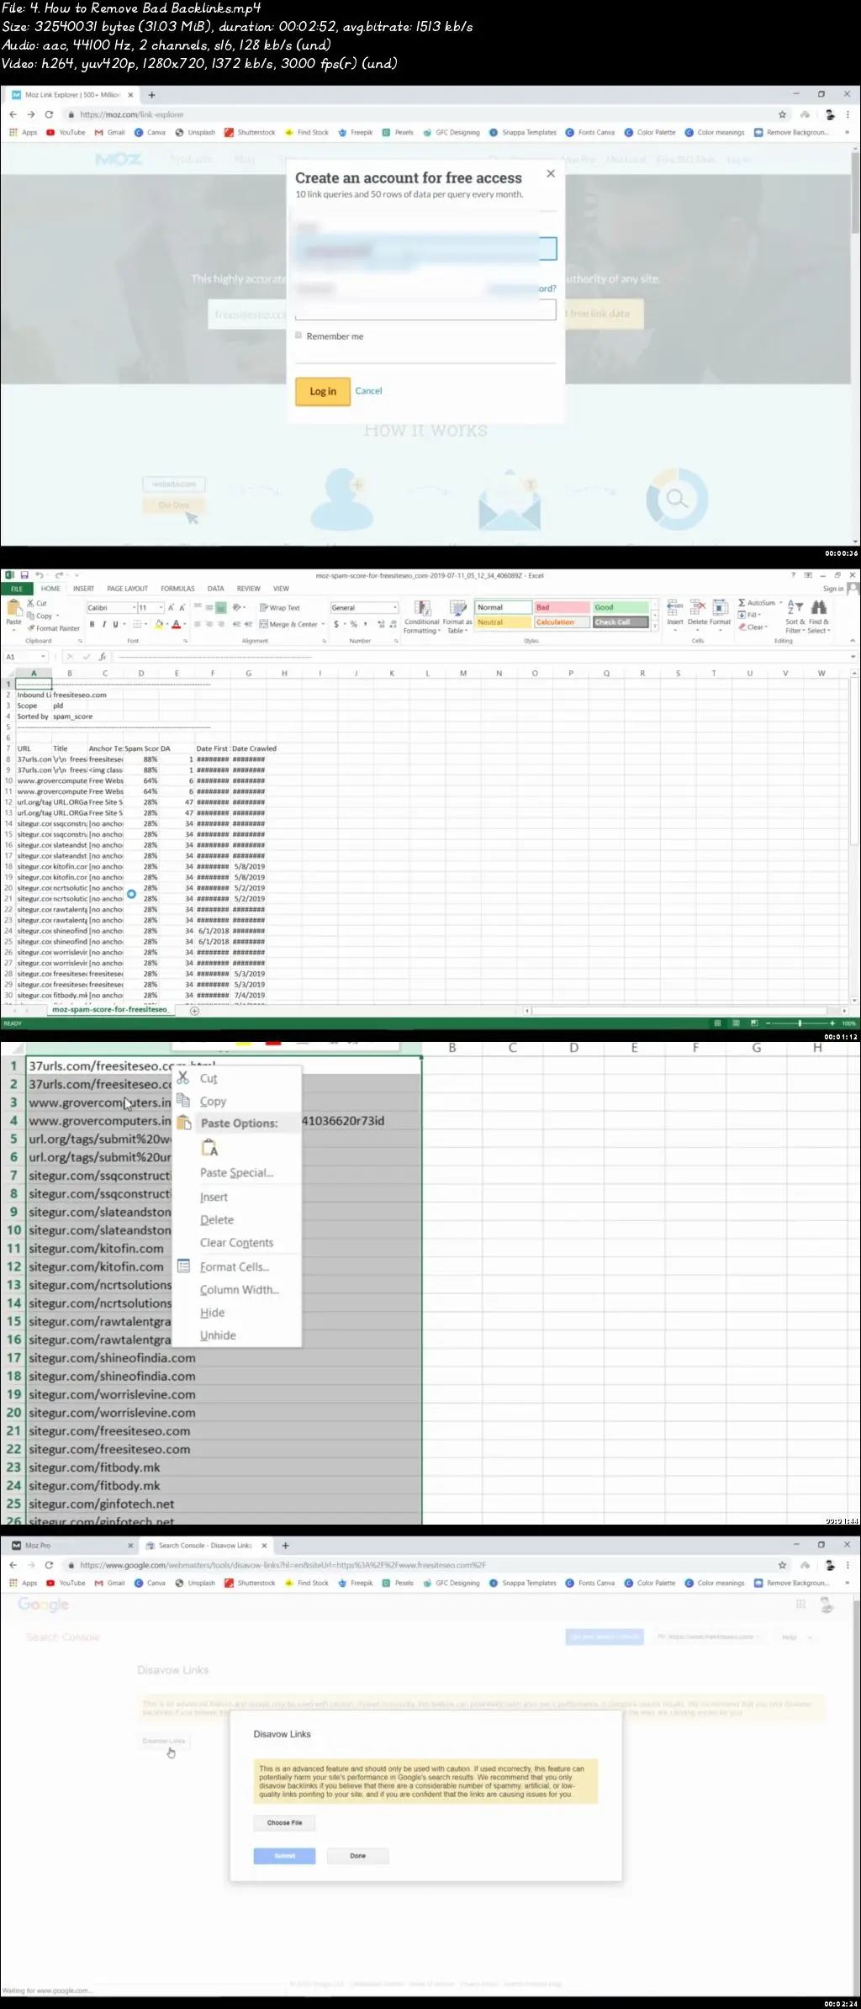Image resolution: width=861 pixels, height=2009 pixels.
Task: Apply Accounting number format dollar icon
Action: 336,624
